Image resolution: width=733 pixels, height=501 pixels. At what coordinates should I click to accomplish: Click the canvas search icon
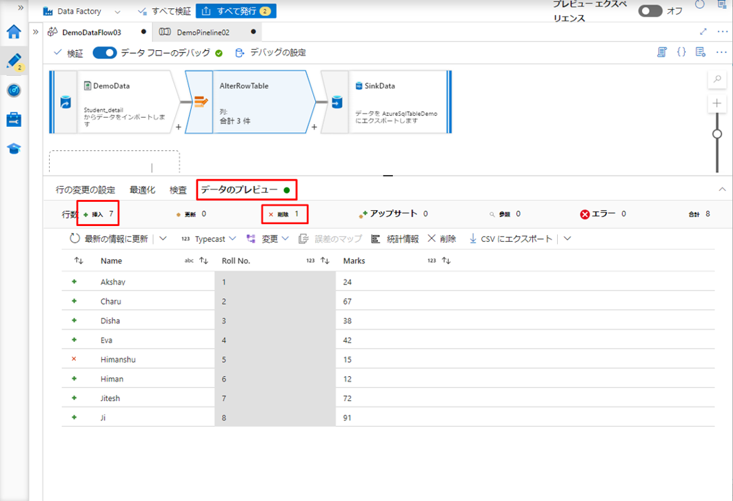pos(717,79)
